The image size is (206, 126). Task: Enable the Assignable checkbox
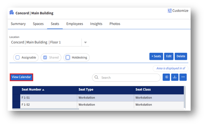coord(18,57)
